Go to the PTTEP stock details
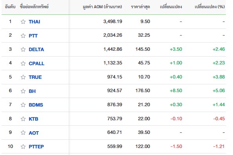Image resolution: width=233 pixels, height=155 pixels. click(36, 146)
